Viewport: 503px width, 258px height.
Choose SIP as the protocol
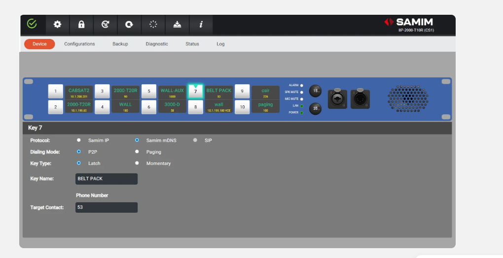click(x=195, y=140)
